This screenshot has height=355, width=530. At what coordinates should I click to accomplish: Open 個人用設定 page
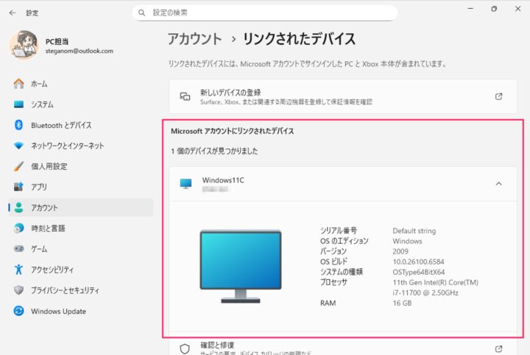coord(80,166)
